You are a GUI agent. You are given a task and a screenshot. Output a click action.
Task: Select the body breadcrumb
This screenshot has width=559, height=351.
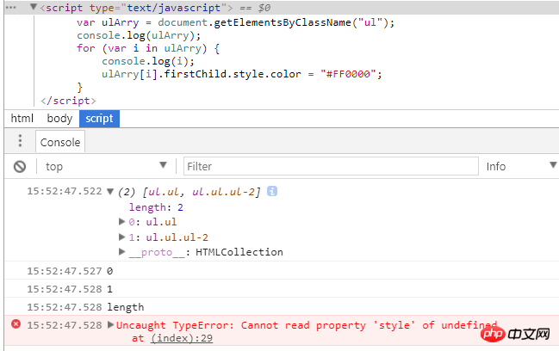(x=59, y=118)
